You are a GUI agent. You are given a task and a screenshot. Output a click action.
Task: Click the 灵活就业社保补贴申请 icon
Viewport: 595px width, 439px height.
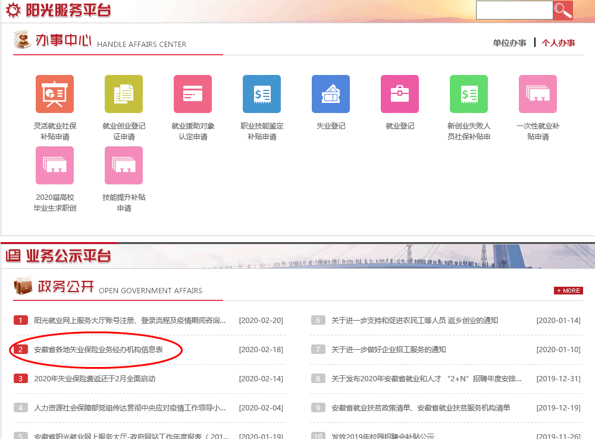click(55, 94)
